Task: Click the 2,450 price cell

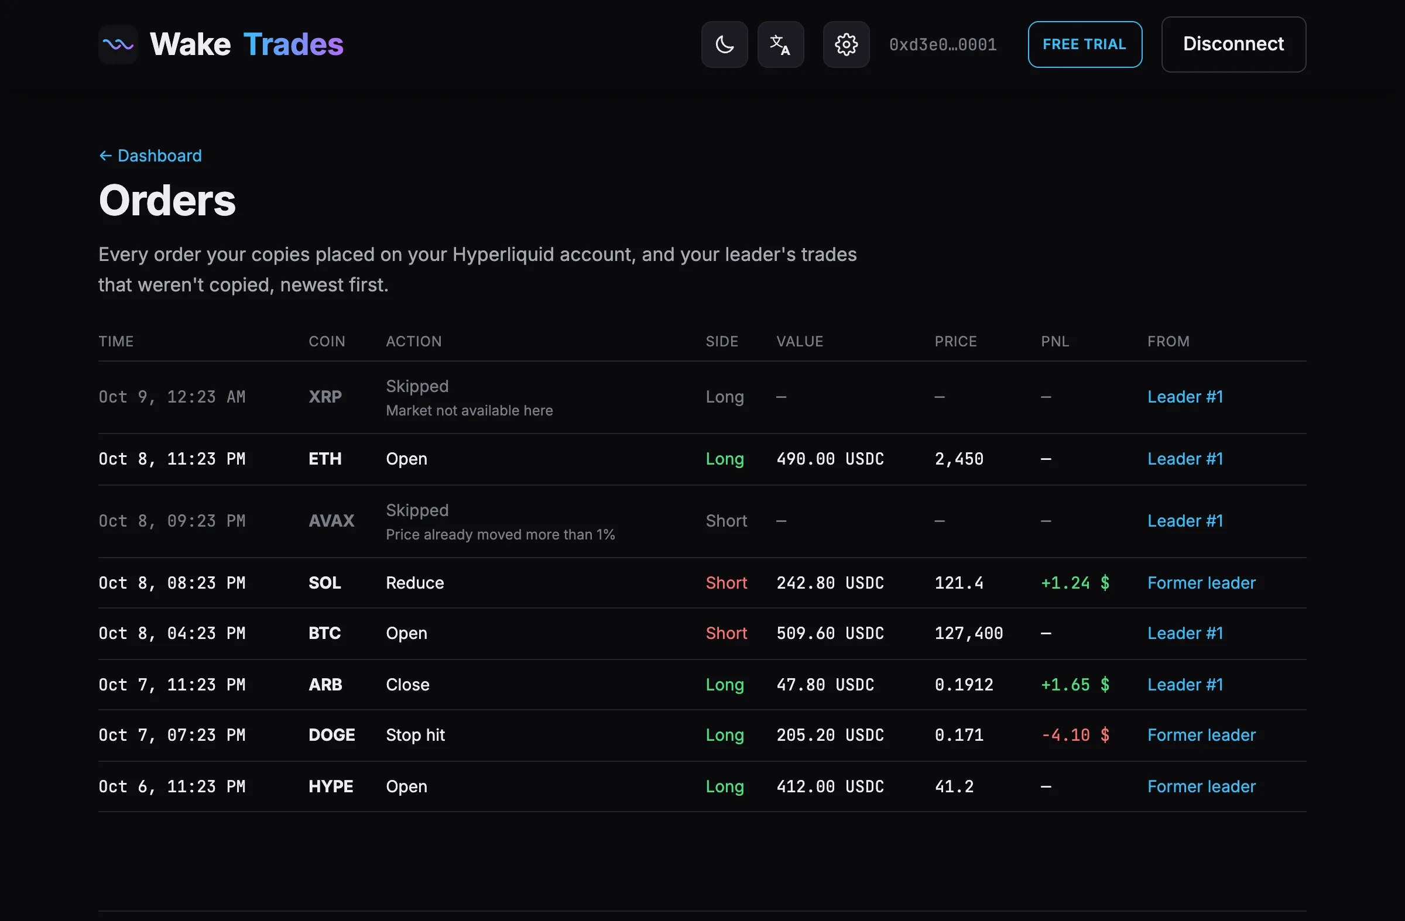Action: pyautogui.click(x=959, y=459)
